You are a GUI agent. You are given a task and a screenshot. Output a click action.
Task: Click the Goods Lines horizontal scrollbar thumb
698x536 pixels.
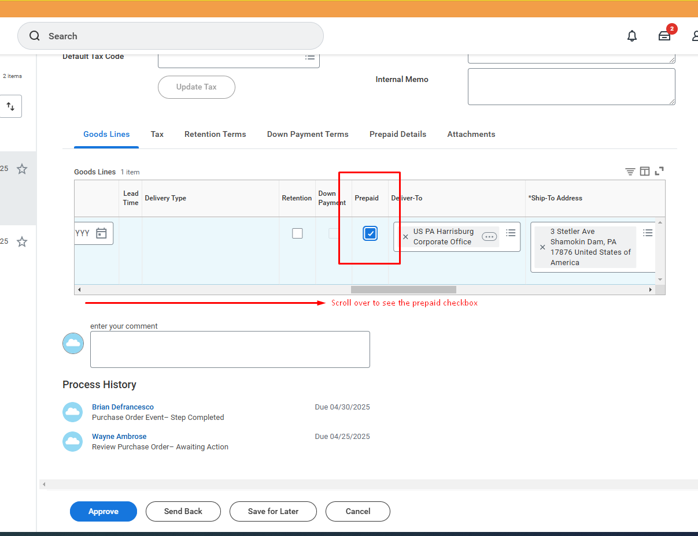403,289
